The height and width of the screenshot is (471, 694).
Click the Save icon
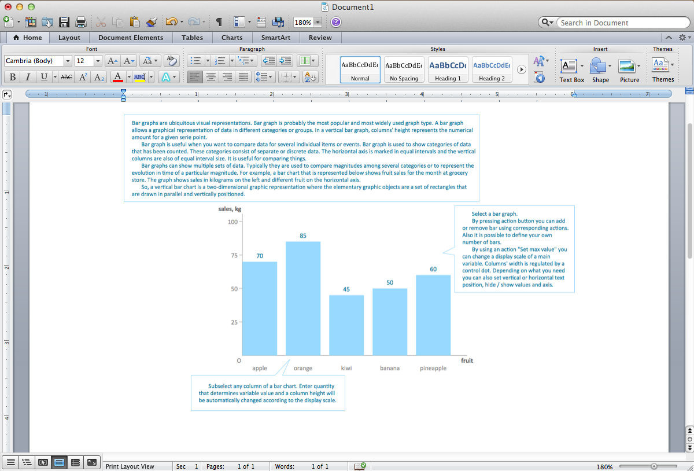pyautogui.click(x=64, y=21)
